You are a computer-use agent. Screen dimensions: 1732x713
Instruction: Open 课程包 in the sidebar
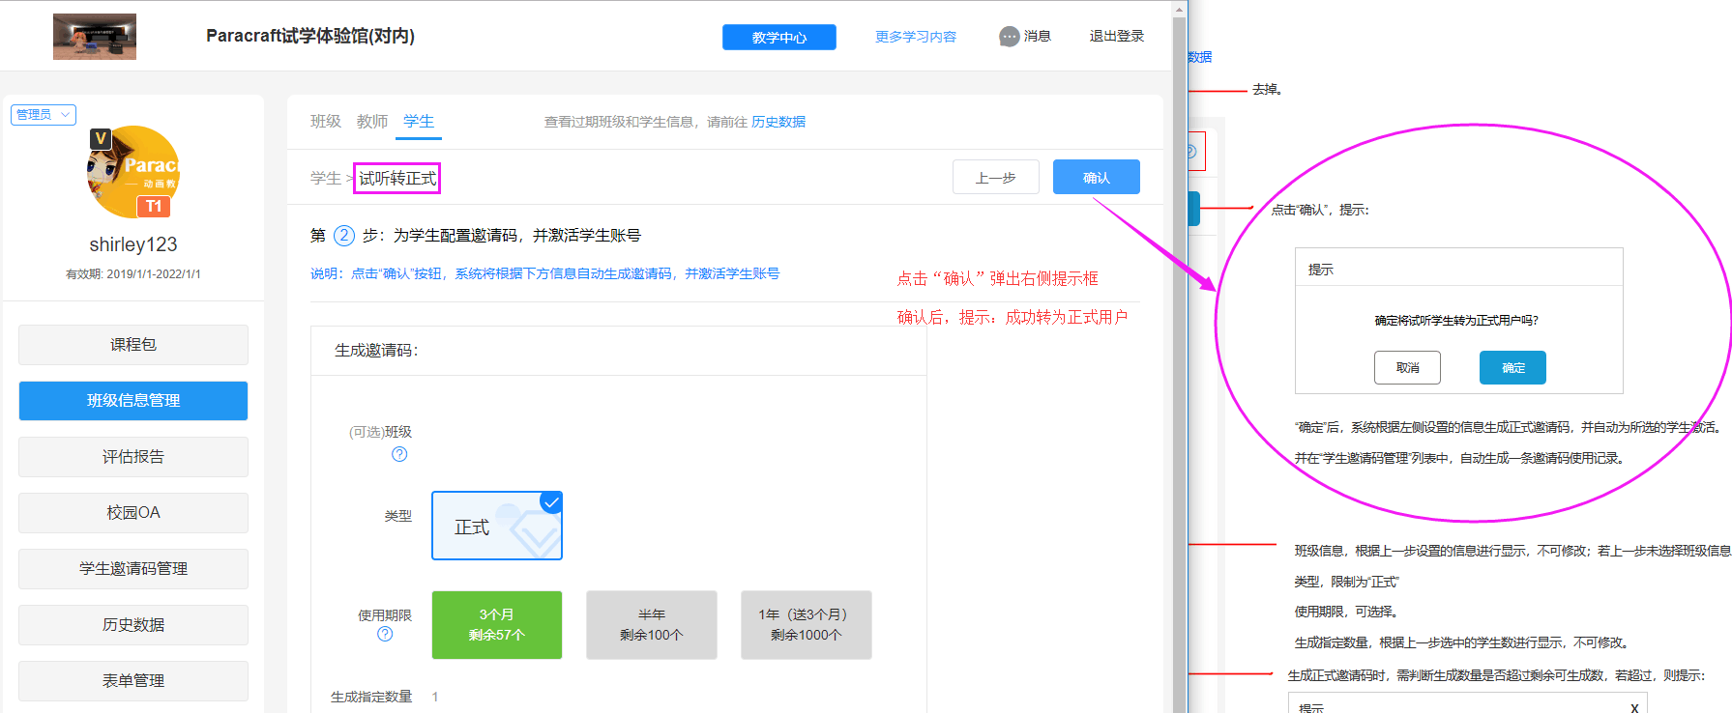(133, 345)
